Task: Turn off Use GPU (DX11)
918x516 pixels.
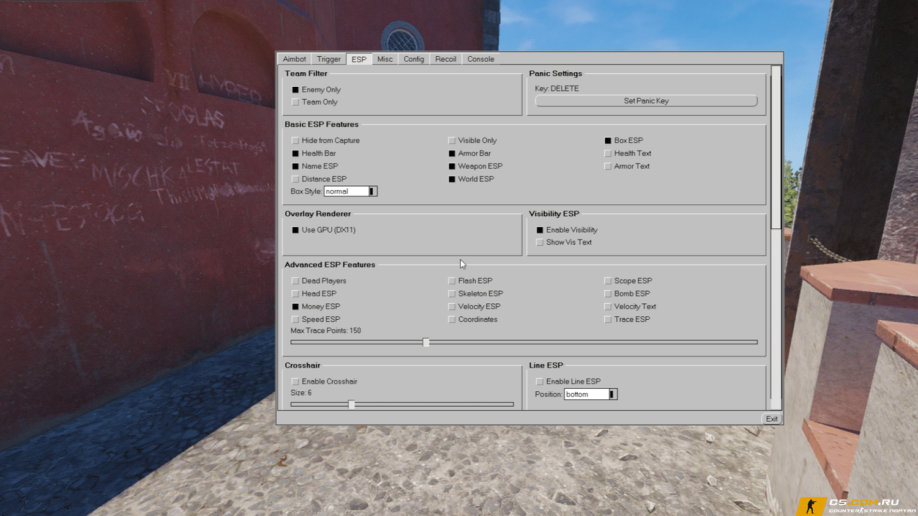Action: [x=296, y=230]
